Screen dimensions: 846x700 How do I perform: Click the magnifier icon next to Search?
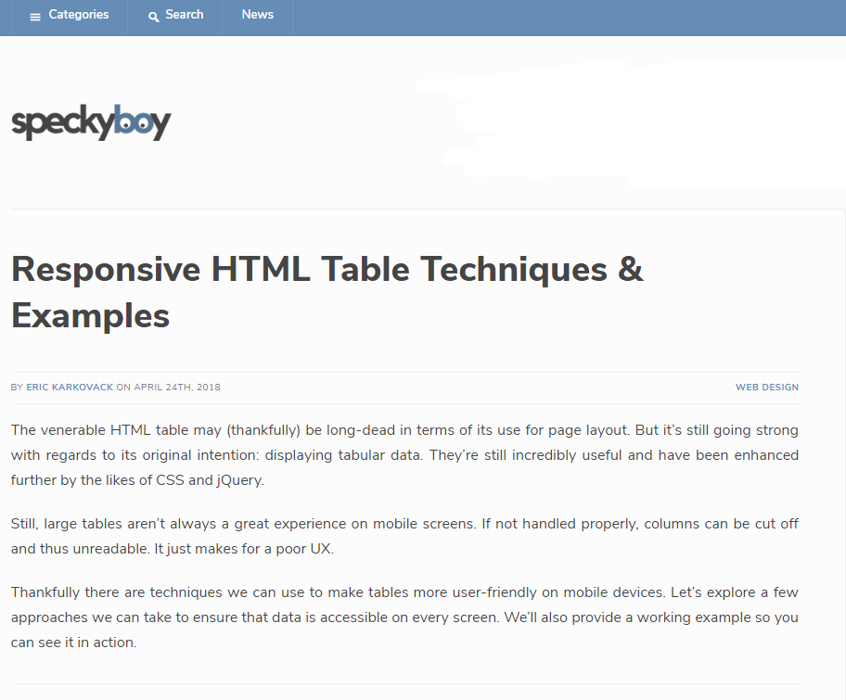(154, 18)
